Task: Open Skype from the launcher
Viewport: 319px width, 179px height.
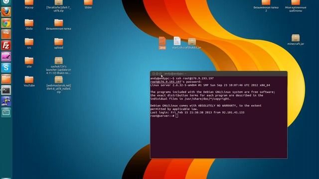Action: pyautogui.click(x=6, y=68)
